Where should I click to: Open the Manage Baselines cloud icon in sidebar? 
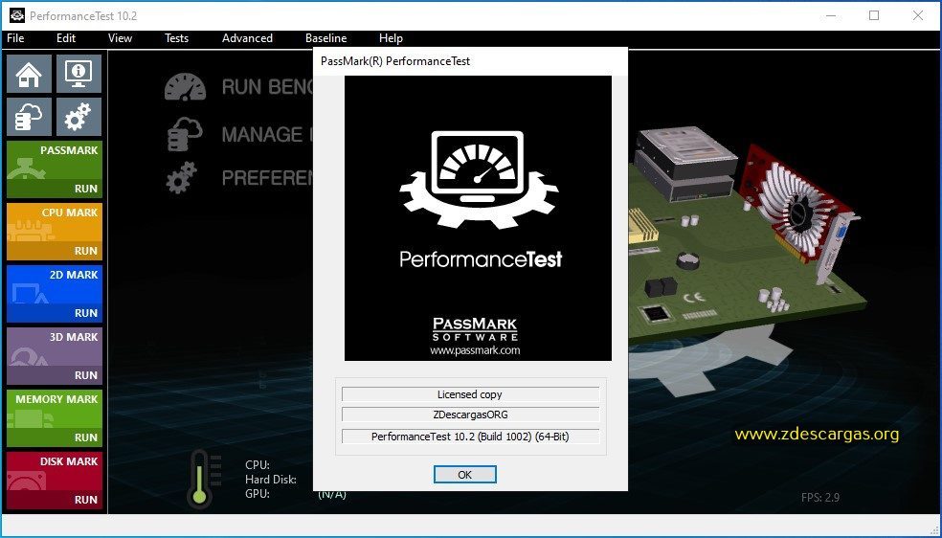[x=29, y=117]
